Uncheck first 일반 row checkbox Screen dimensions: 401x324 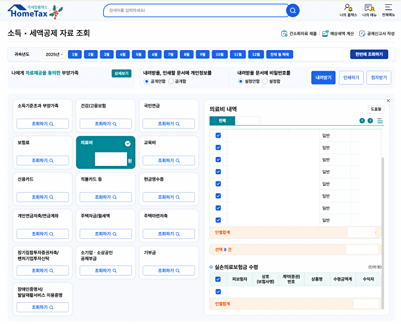click(218, 135)
